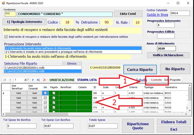Screen dimensions: 194x135
Task: Toggle Sel. checkbox in CAVA row
Action: [45, 103]
